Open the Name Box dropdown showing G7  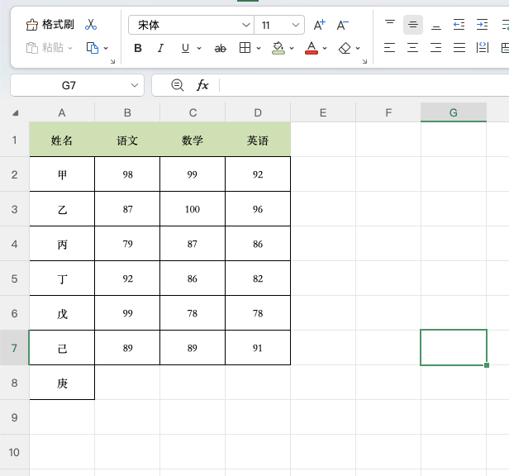click(x=135, y=85)
